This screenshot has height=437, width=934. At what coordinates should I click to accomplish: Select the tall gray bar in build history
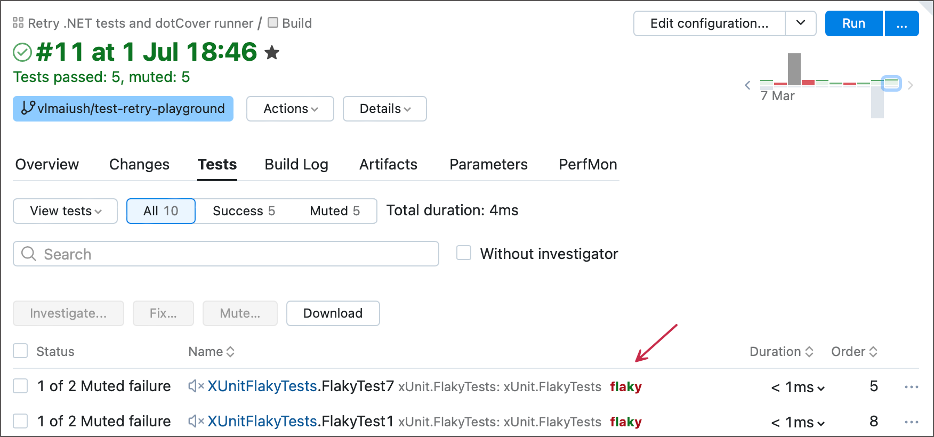pyautogui.click(x=794, y=69)
